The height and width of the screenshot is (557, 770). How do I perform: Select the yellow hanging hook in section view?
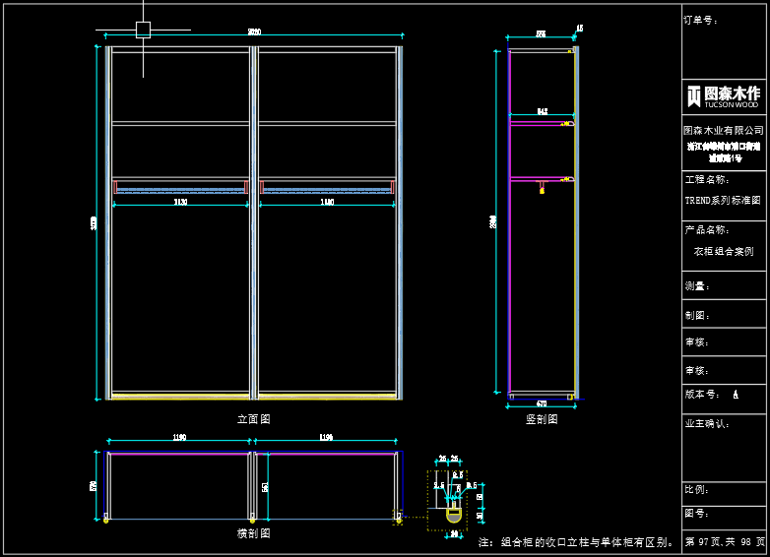(542, 190)
